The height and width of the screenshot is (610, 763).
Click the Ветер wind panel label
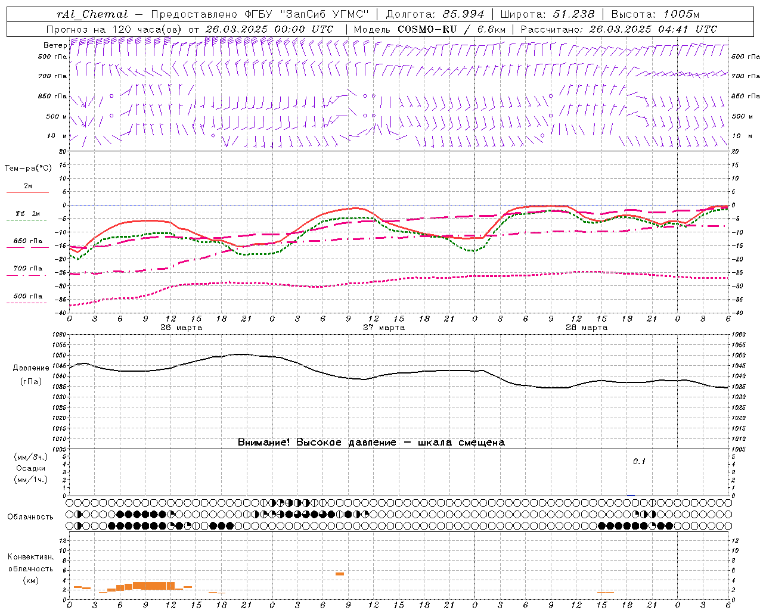coord(55,45)
